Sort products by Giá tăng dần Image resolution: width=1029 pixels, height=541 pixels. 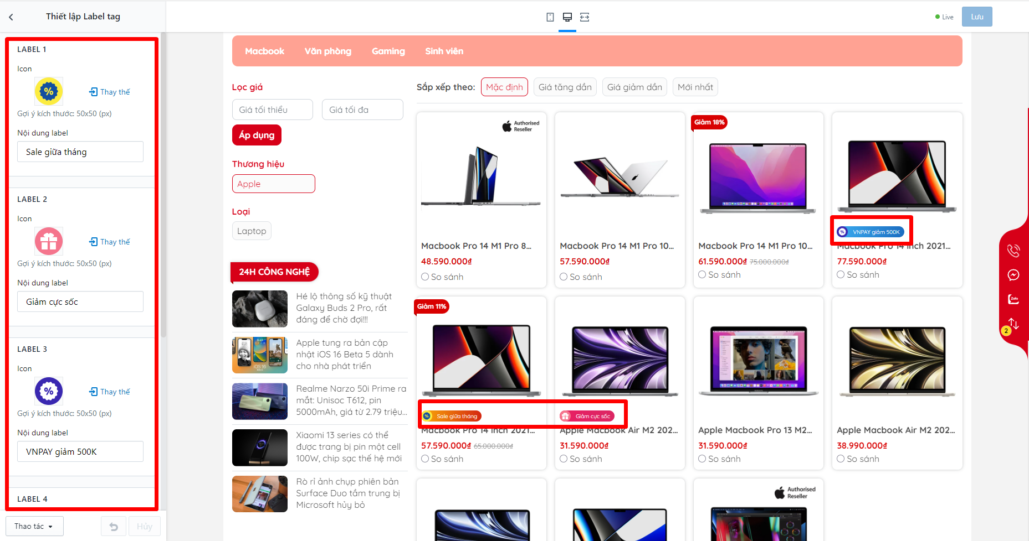pyautogui.click(x=565, y=87)
